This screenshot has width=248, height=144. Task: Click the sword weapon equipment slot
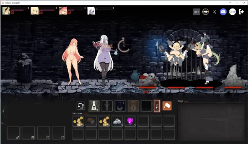(13, 133)
